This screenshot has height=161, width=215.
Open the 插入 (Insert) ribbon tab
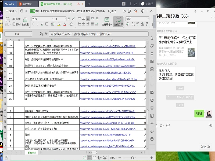(38, 11)
